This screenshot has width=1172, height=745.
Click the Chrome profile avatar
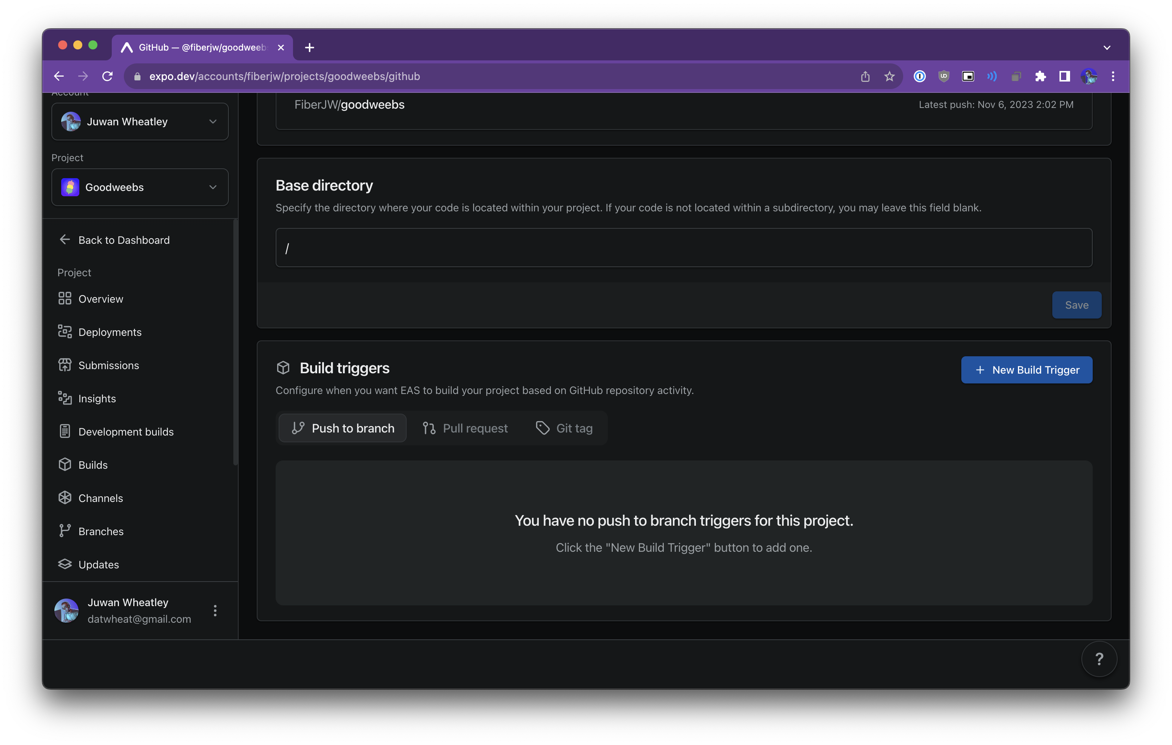pyautogui.click(x=1089, y=76)
